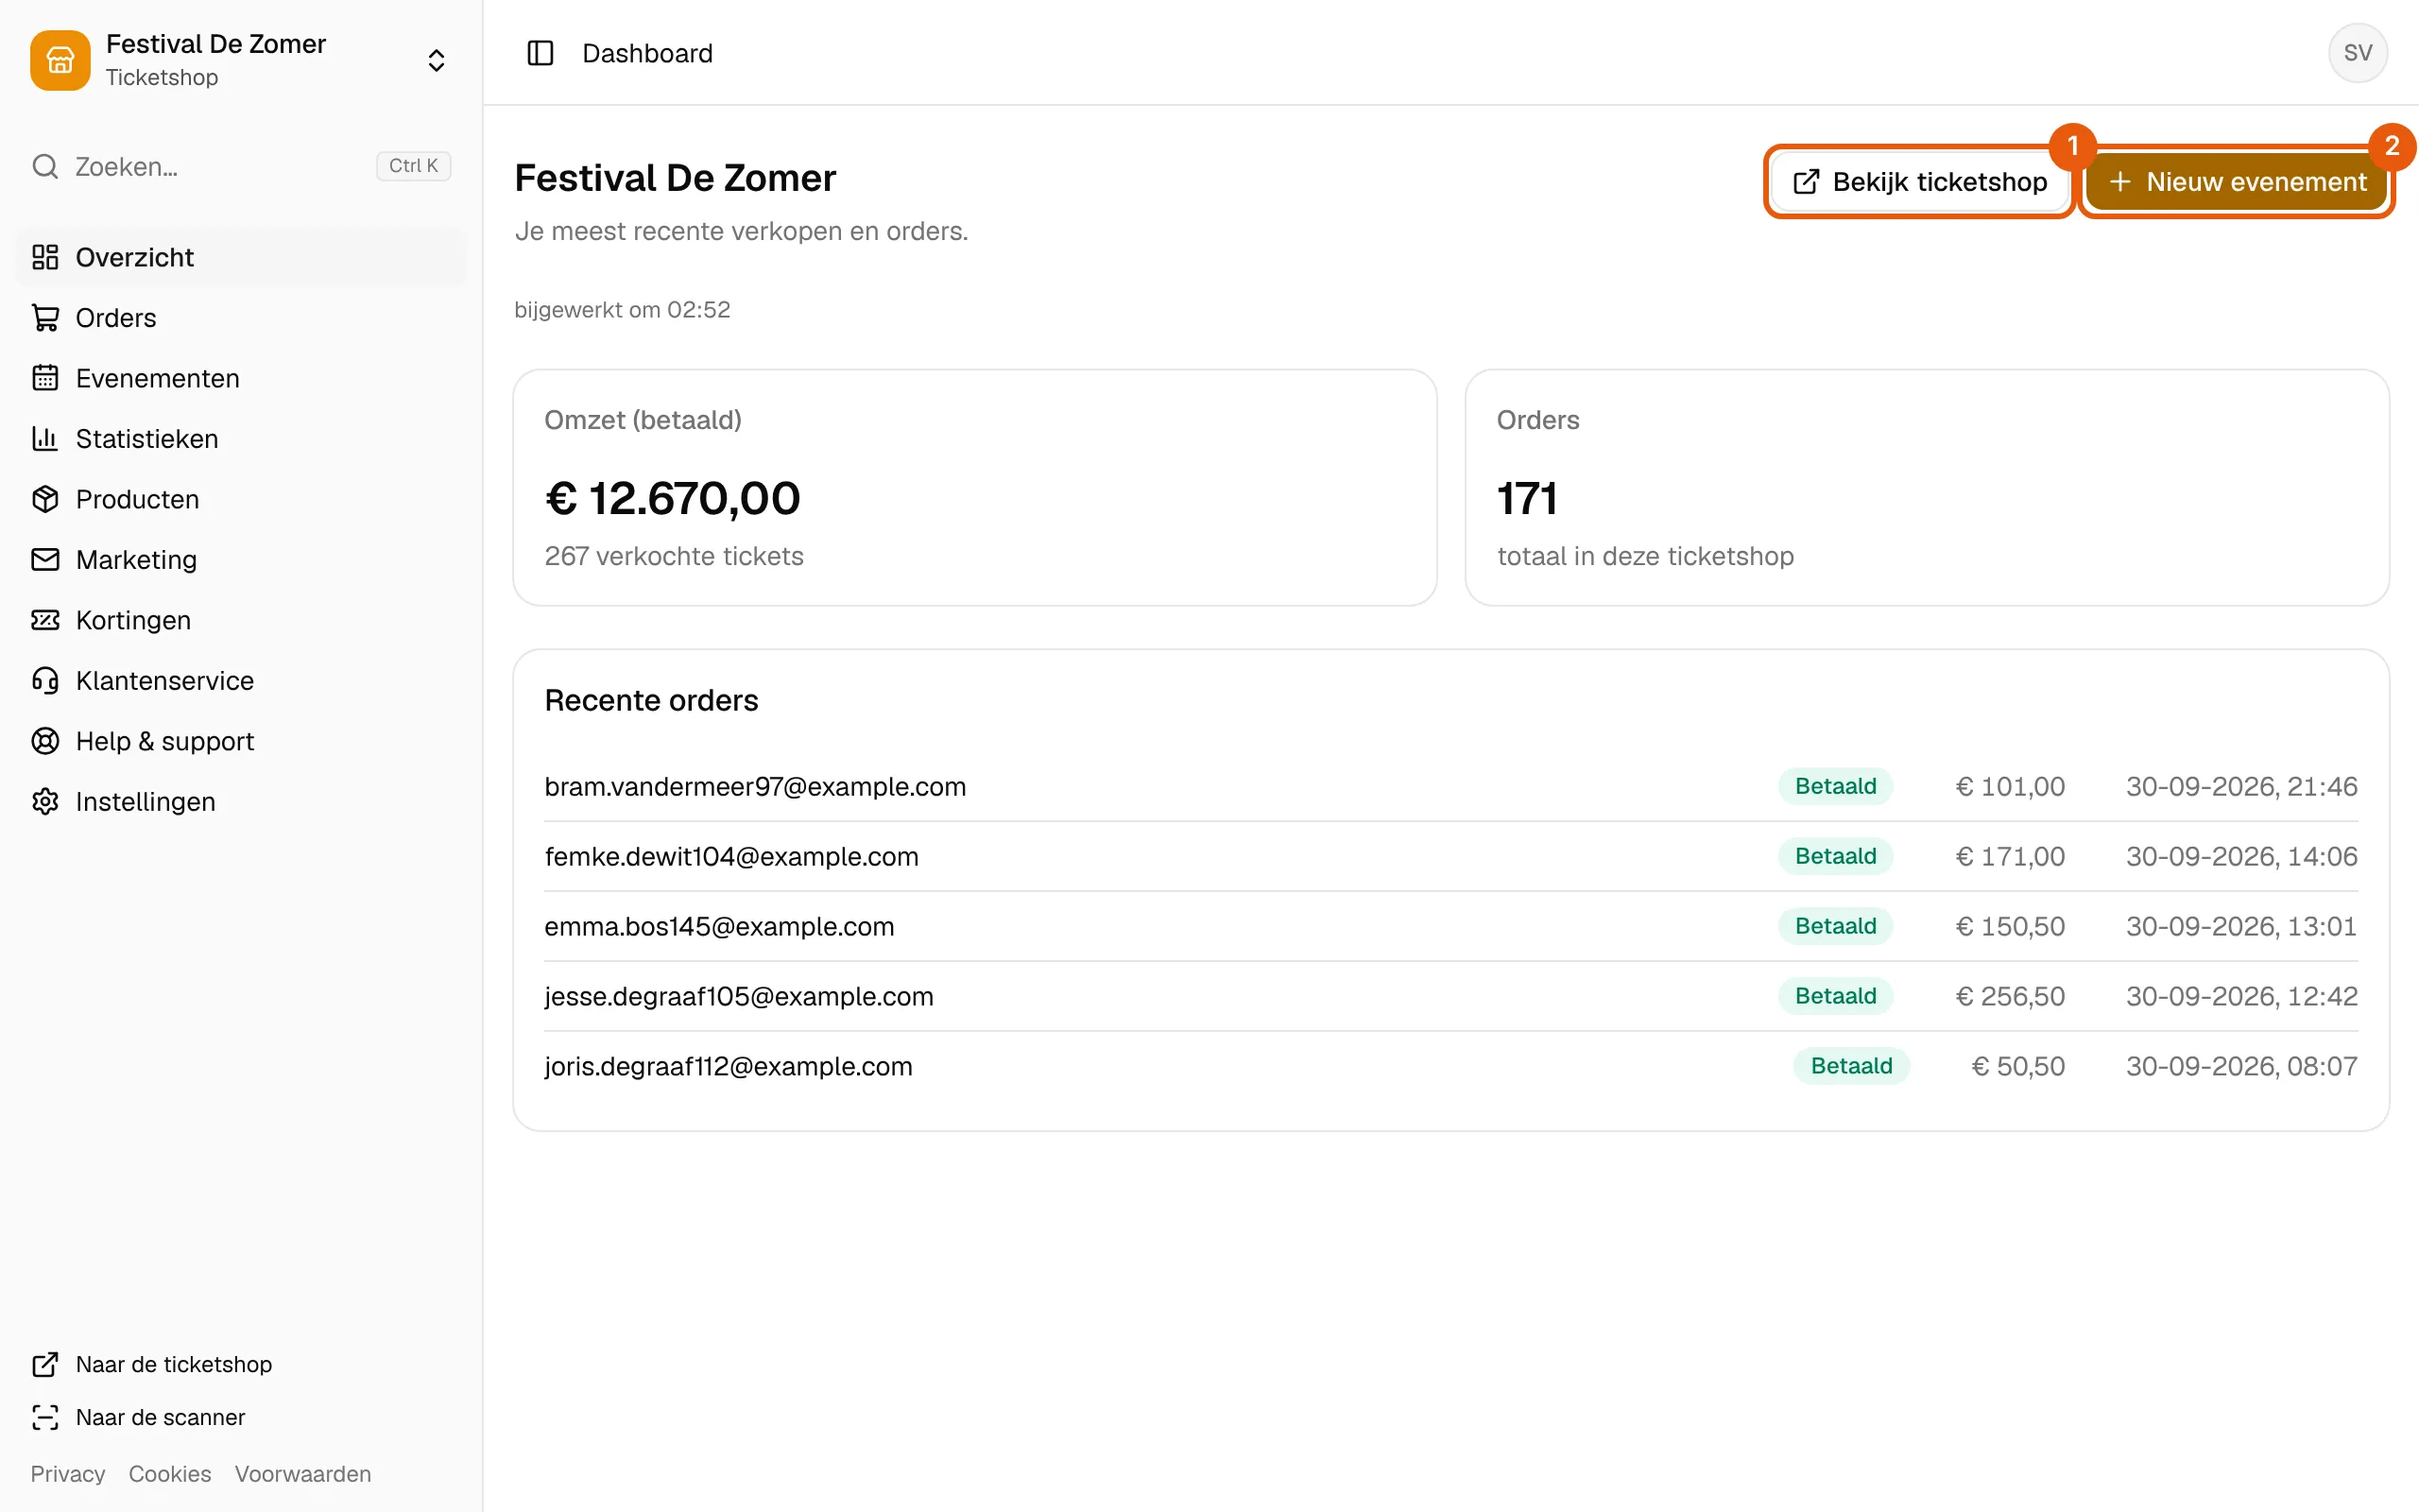This screenshot has height=1512, width=2419.
Task: Open the Overzicht menu item
Action: (241, 257)
